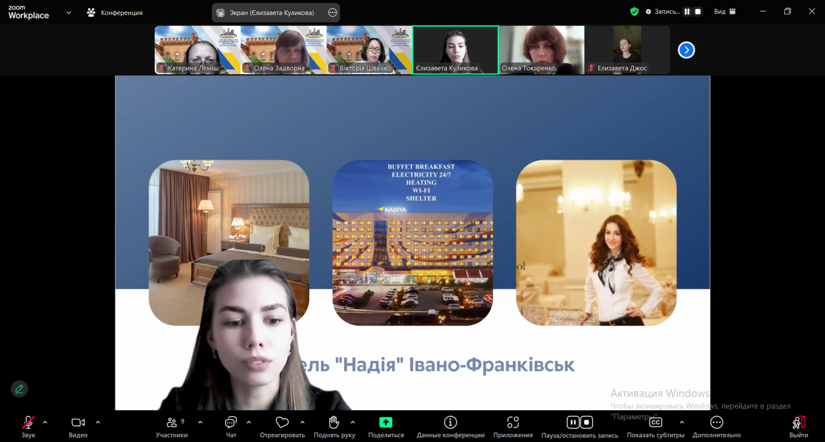Select Катерина Леміш video thumbnail

click(x=197, y=50)
